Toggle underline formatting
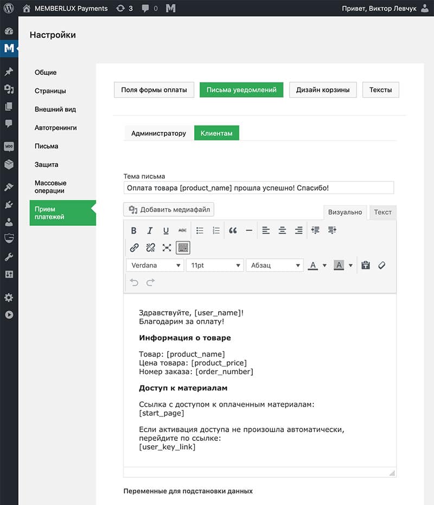Viewport: 434px width, 505px height. tap(166, 231)
